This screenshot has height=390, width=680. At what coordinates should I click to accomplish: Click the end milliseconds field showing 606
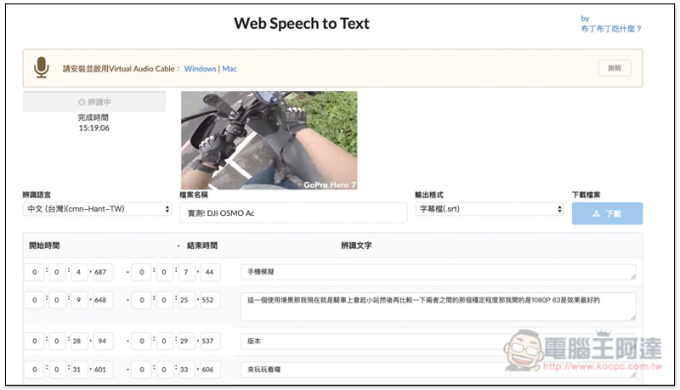click(210, 370)
